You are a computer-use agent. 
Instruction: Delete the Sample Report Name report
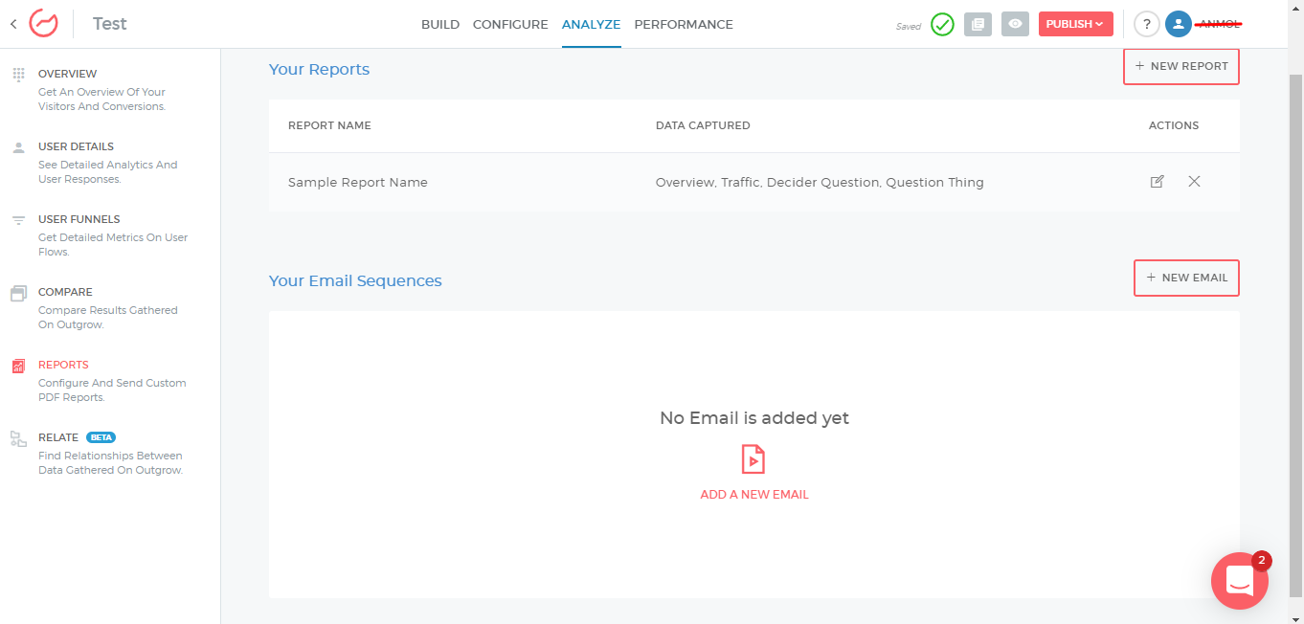pyautogui.click(x=1194, y=182)
